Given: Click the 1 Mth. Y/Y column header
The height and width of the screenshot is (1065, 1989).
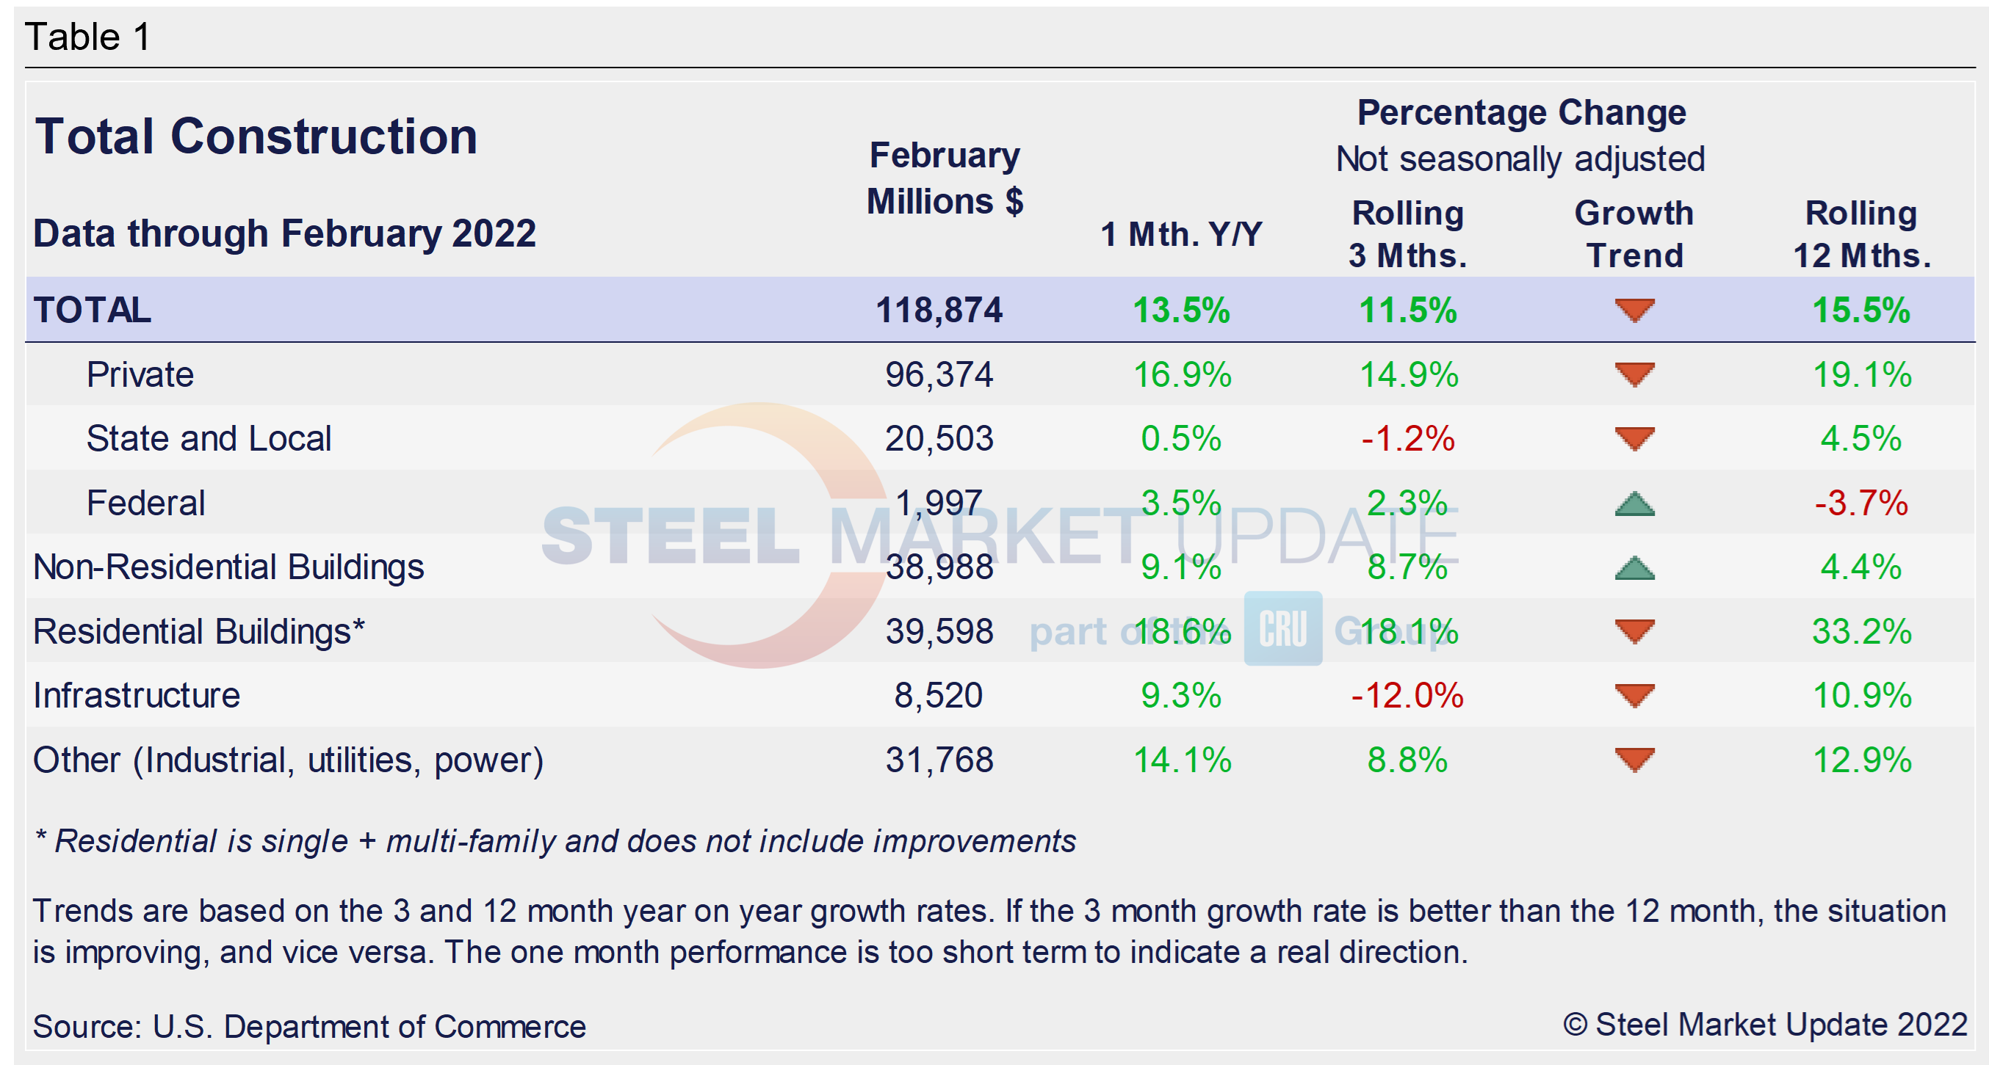Looking at the screenshot, I should click(x=1181, y=234).
